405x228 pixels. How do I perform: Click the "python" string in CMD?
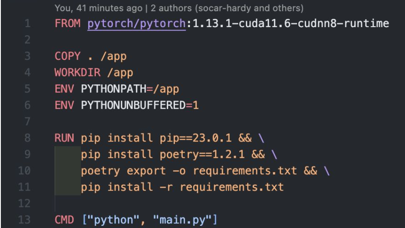click(x=114, y=220)
